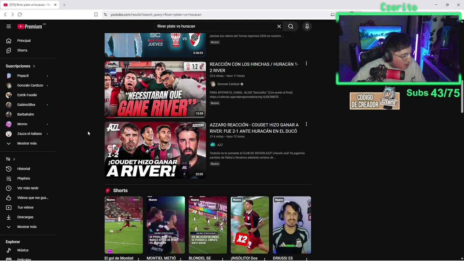Click the Shorts section heading
Viewport: 464px width, 261px height.
coord(120,191)
